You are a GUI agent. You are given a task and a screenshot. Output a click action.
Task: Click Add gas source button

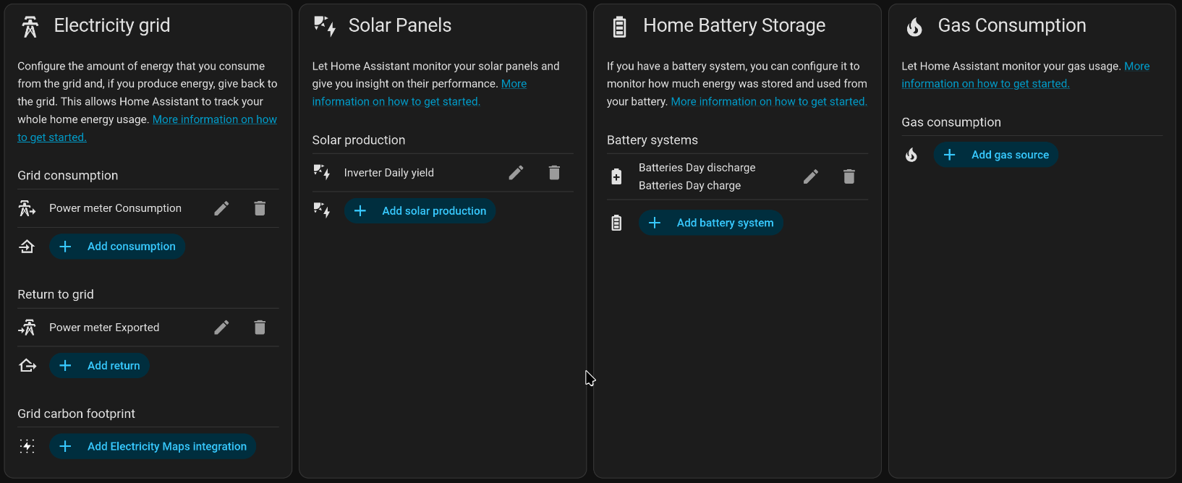pyautogui.click(x=996, y=155)
